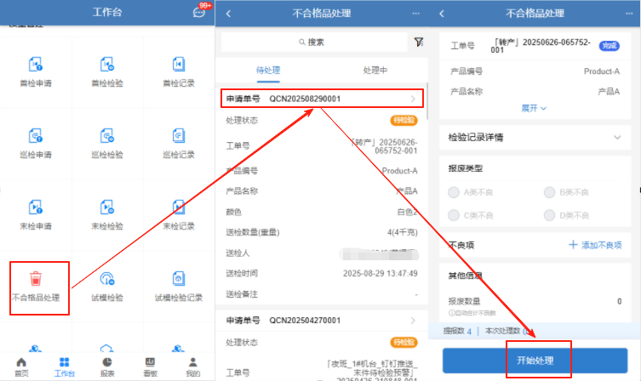Select the A类不良 radio option

click(454, 192)
